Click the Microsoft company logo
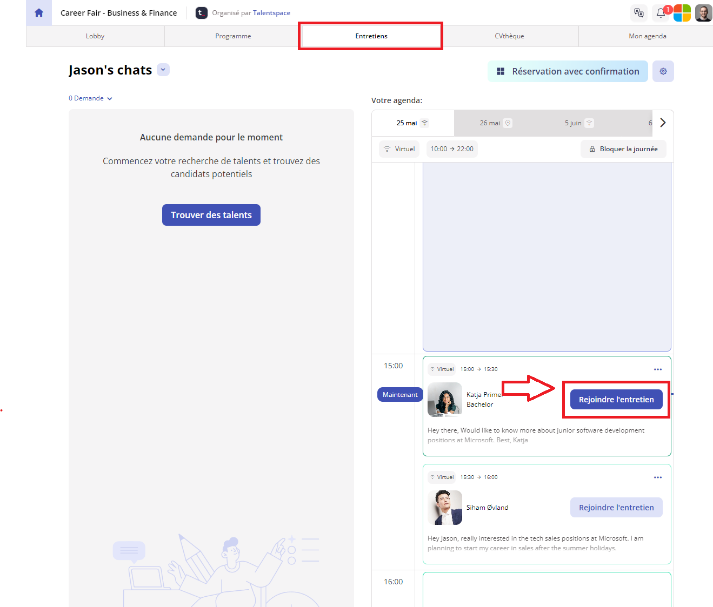 pos(682,13)
